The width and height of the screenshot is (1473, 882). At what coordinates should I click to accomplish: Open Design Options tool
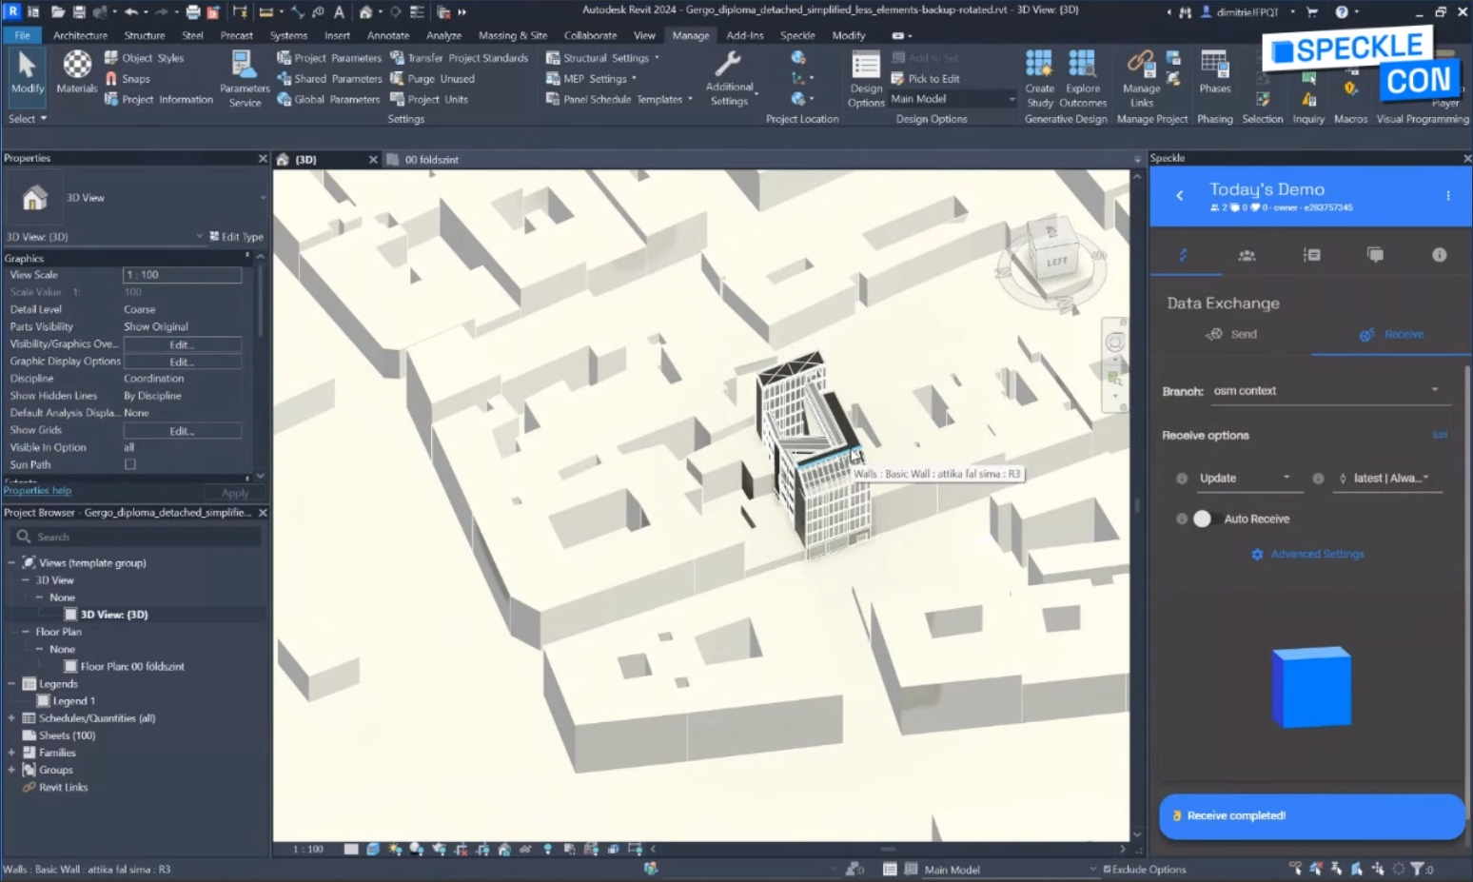pos(866,80)
